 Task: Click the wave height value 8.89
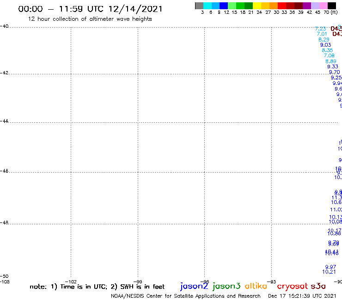pyautogui.click(x=331, y=61)
